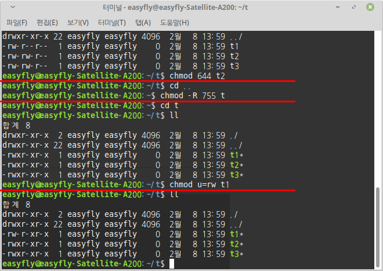Viewport: 383px width, 271px height.
Task: Click the '-rw-r-xr-x' permission string for t1
Action: click(26, 234)
